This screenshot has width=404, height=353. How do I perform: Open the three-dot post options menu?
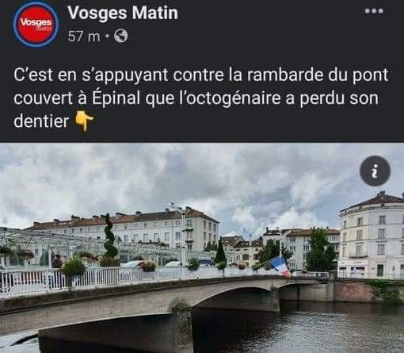click(x=374, y=11)
